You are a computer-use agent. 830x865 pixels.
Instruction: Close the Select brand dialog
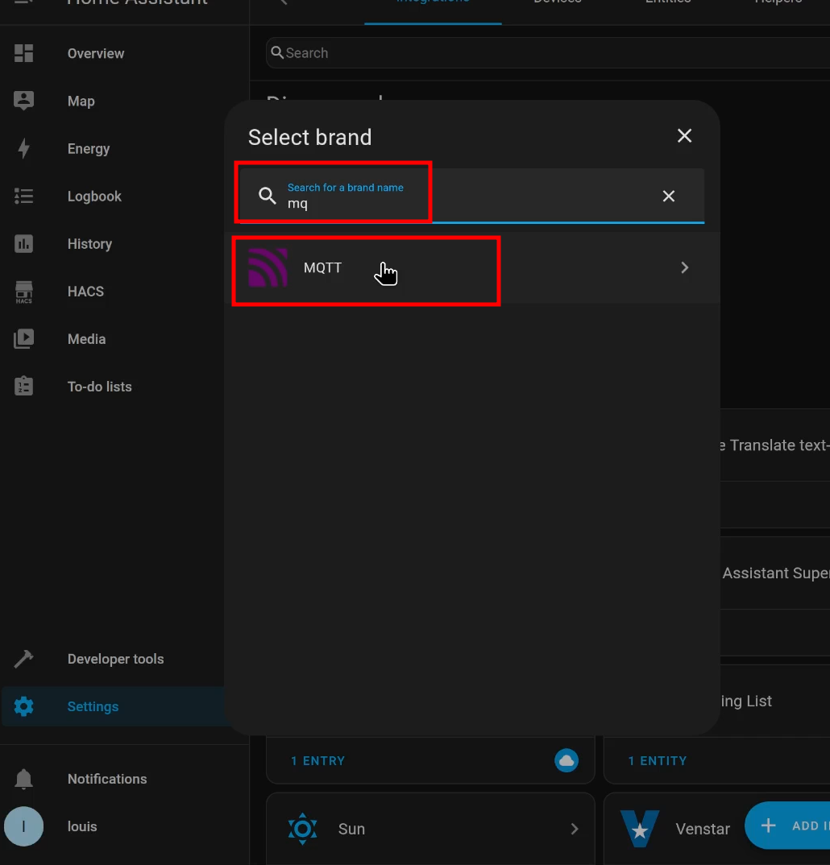[x=684, y=135]
